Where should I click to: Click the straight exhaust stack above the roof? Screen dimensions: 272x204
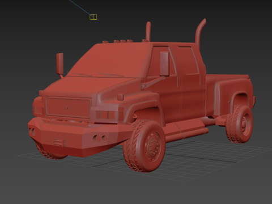coord(148,32)
